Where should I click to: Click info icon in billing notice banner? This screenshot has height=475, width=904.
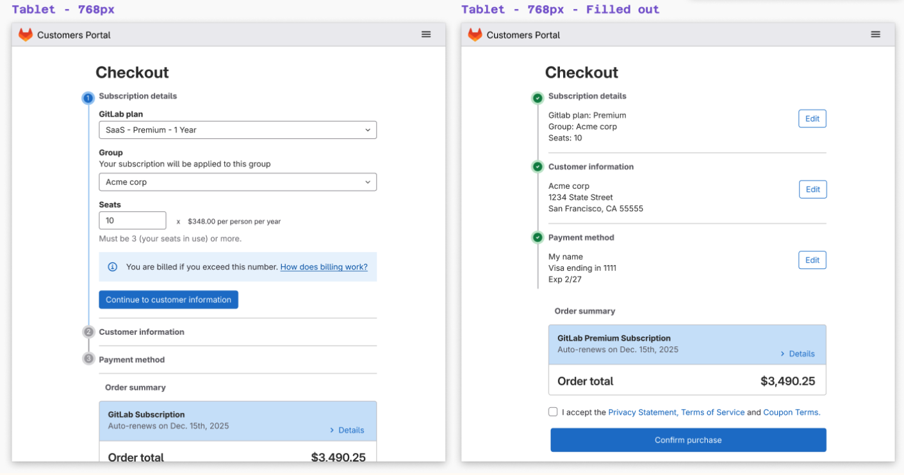click(113, 267)
